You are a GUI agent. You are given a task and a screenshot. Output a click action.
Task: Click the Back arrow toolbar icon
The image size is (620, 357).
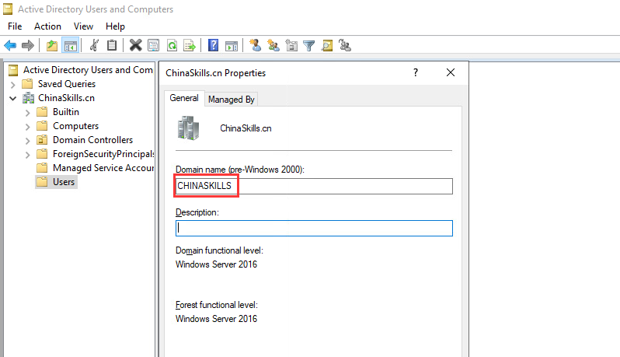click(x=10, y=46)
